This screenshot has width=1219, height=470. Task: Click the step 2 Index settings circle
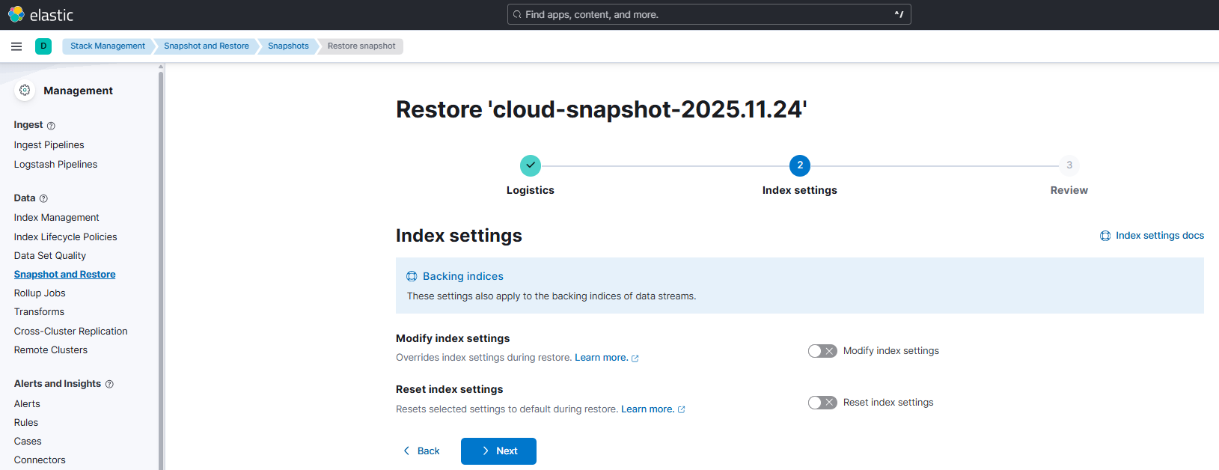point(800,165)
